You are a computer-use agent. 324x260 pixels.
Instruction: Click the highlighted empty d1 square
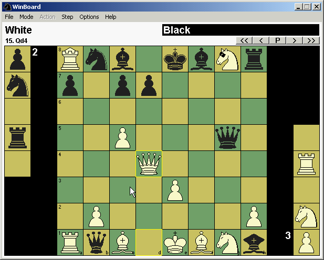pos(149,243)
